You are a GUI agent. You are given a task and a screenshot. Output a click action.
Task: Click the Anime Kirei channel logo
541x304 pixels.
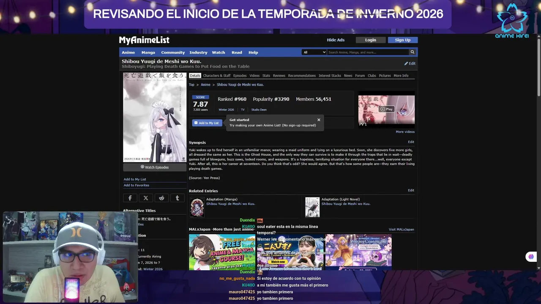click(512, 20)
